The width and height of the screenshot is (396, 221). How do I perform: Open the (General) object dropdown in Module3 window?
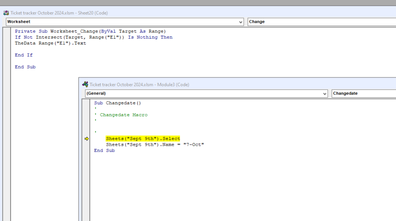coord(206,93)
